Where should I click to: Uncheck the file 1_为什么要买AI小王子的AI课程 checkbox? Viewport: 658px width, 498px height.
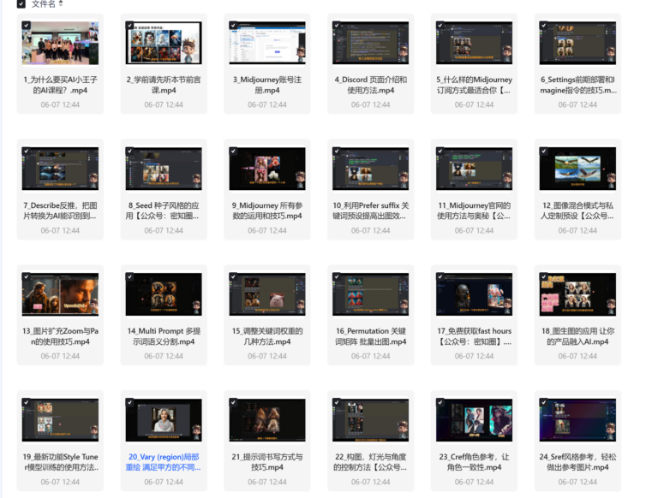26,25
